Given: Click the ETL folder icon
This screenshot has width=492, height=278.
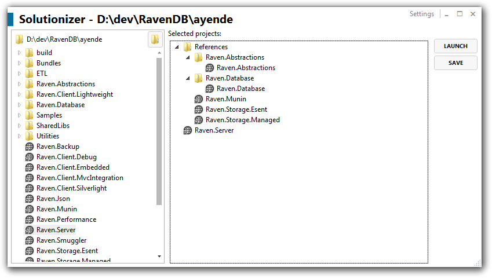Looking at the screenshot, I should click(29, 74).
